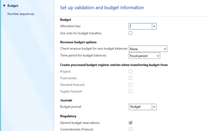The width and height of the screenshot is (208, 131).
Task: Open the Budget section in the sidebar
Action: coord(13,6)
